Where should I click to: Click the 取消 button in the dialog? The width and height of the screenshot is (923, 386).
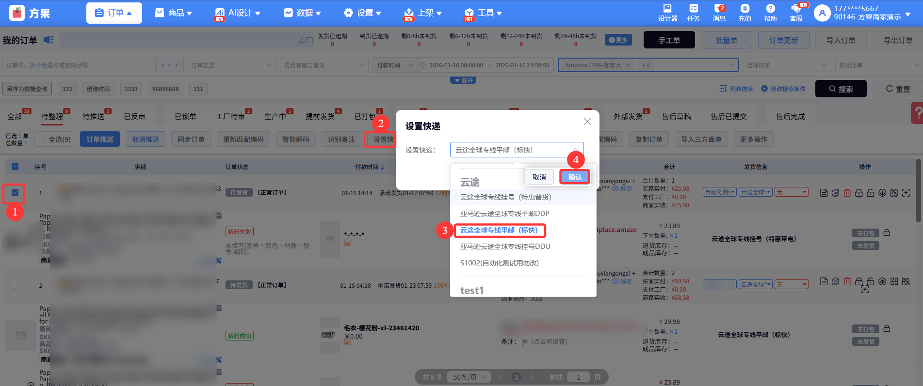[539, 177]
